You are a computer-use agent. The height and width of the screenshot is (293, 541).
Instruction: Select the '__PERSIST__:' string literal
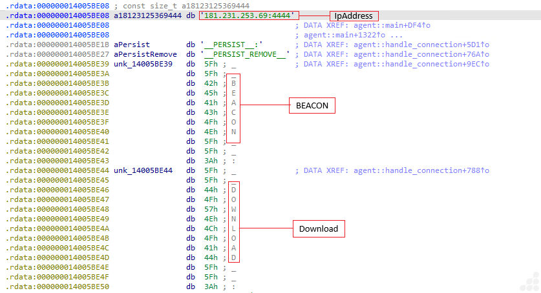click(232, 45)
